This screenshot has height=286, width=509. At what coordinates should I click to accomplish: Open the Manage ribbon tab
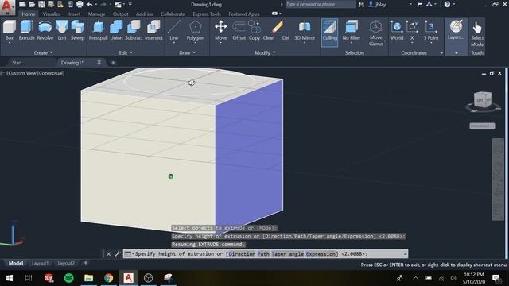point(96,14)
